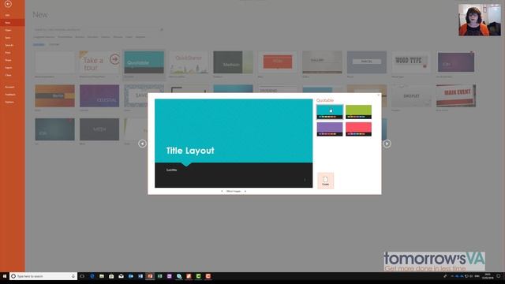Click the template search magnifier icon
This screenshot has height=284, width=505.
[162, 29]
